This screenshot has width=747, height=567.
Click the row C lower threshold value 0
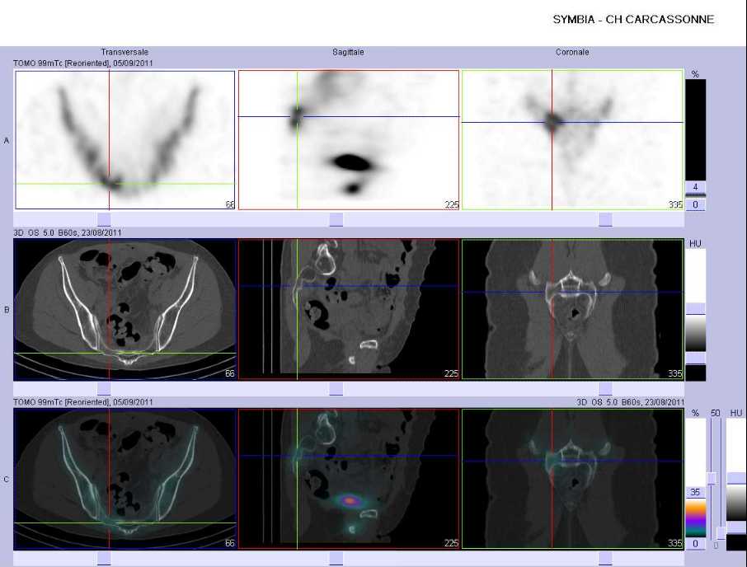[695, 543]
